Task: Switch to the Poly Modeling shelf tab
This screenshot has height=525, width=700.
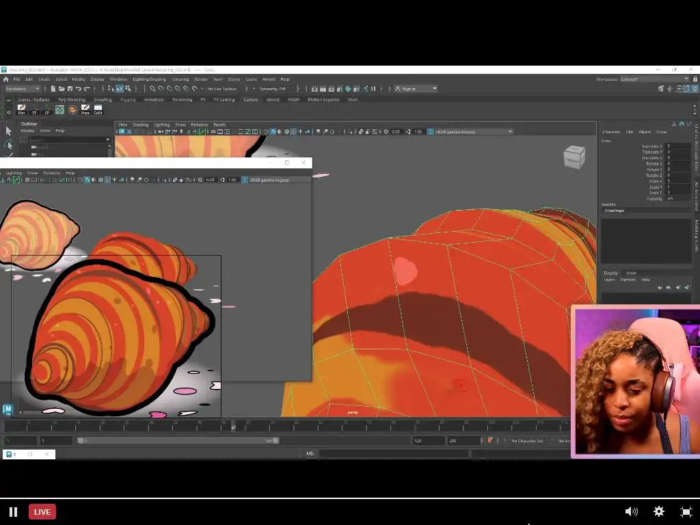Action: click(71, 100)
